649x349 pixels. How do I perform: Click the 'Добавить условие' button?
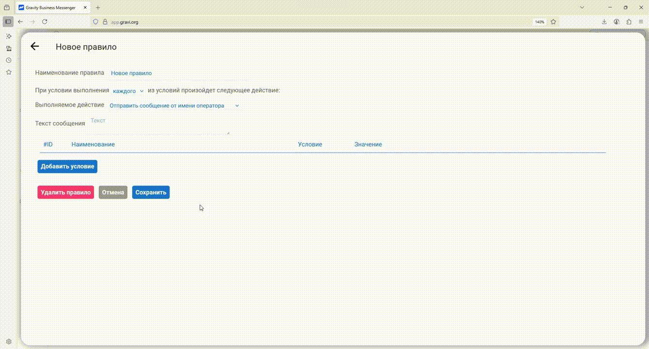pos(67,166)
